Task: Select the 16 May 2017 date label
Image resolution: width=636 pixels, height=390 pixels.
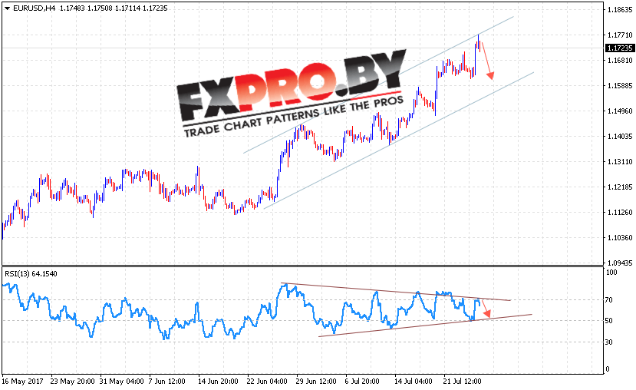Action: coord(23,382)
